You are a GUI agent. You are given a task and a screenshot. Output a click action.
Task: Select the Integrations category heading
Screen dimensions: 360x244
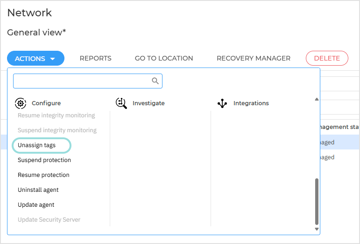point(251,103)
